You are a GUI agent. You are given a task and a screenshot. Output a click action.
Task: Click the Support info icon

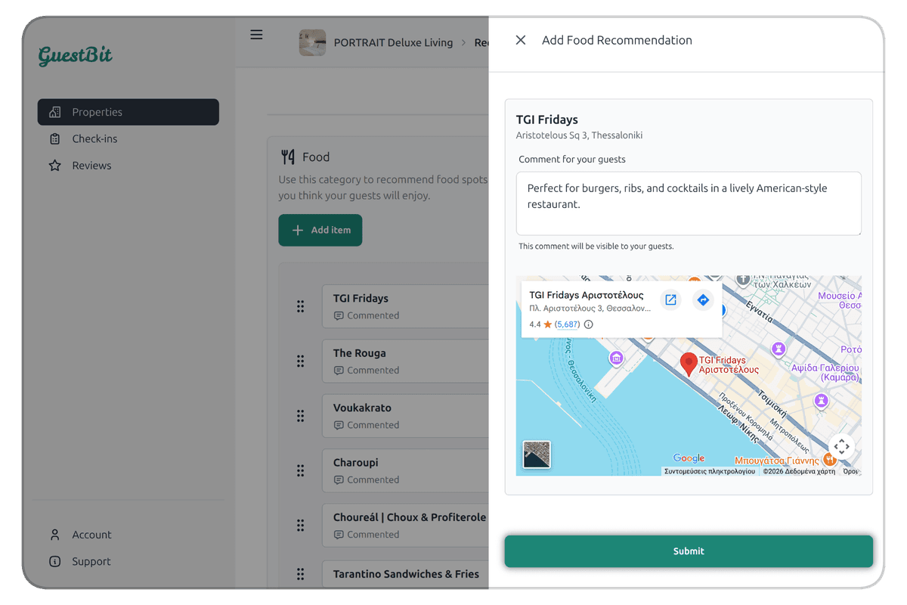coord(54,561)
